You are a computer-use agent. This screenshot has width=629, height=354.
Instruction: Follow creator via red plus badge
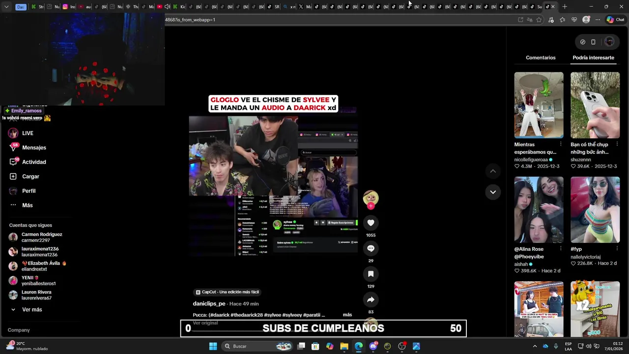pos(371,206)
